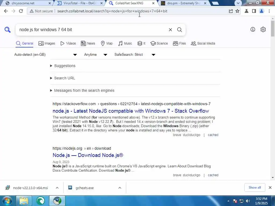
Task: Open the about info icon
Action: coord(253,30)
